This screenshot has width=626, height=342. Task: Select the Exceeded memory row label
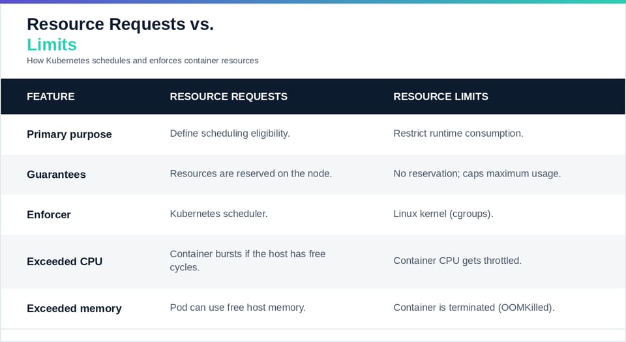[74, 309]
